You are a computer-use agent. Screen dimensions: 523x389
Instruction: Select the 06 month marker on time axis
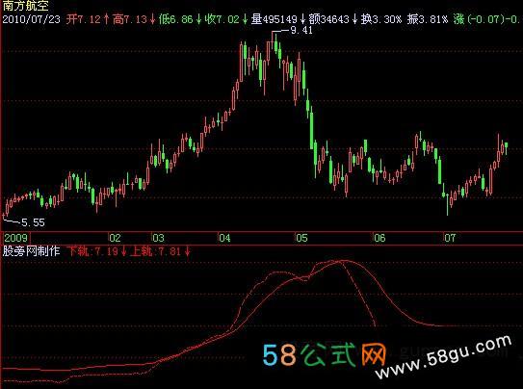379,238
